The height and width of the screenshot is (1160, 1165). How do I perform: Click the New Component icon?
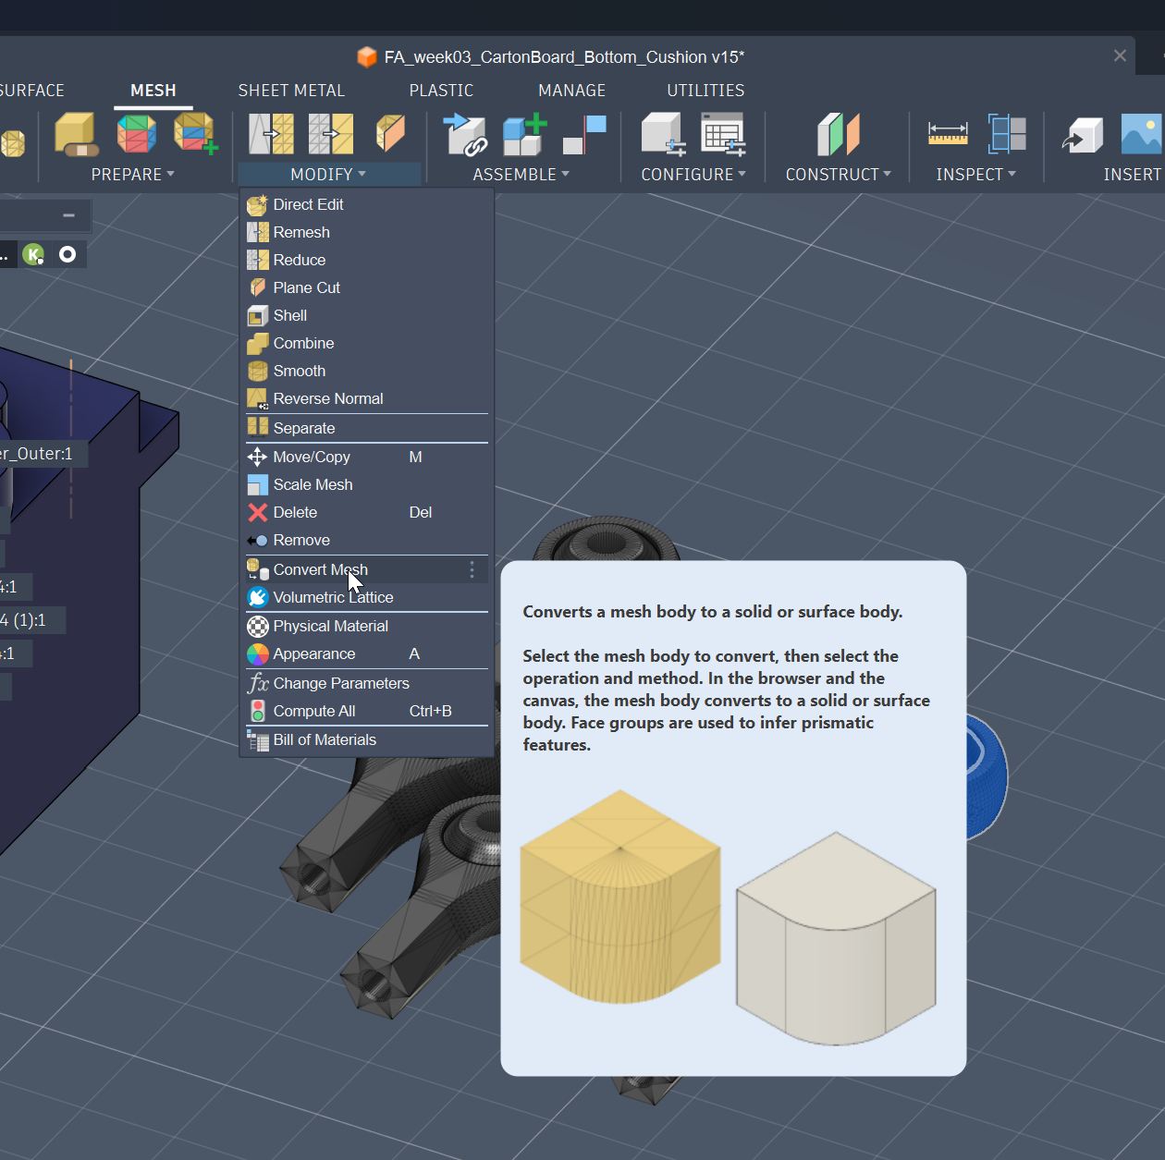(524, 134)
